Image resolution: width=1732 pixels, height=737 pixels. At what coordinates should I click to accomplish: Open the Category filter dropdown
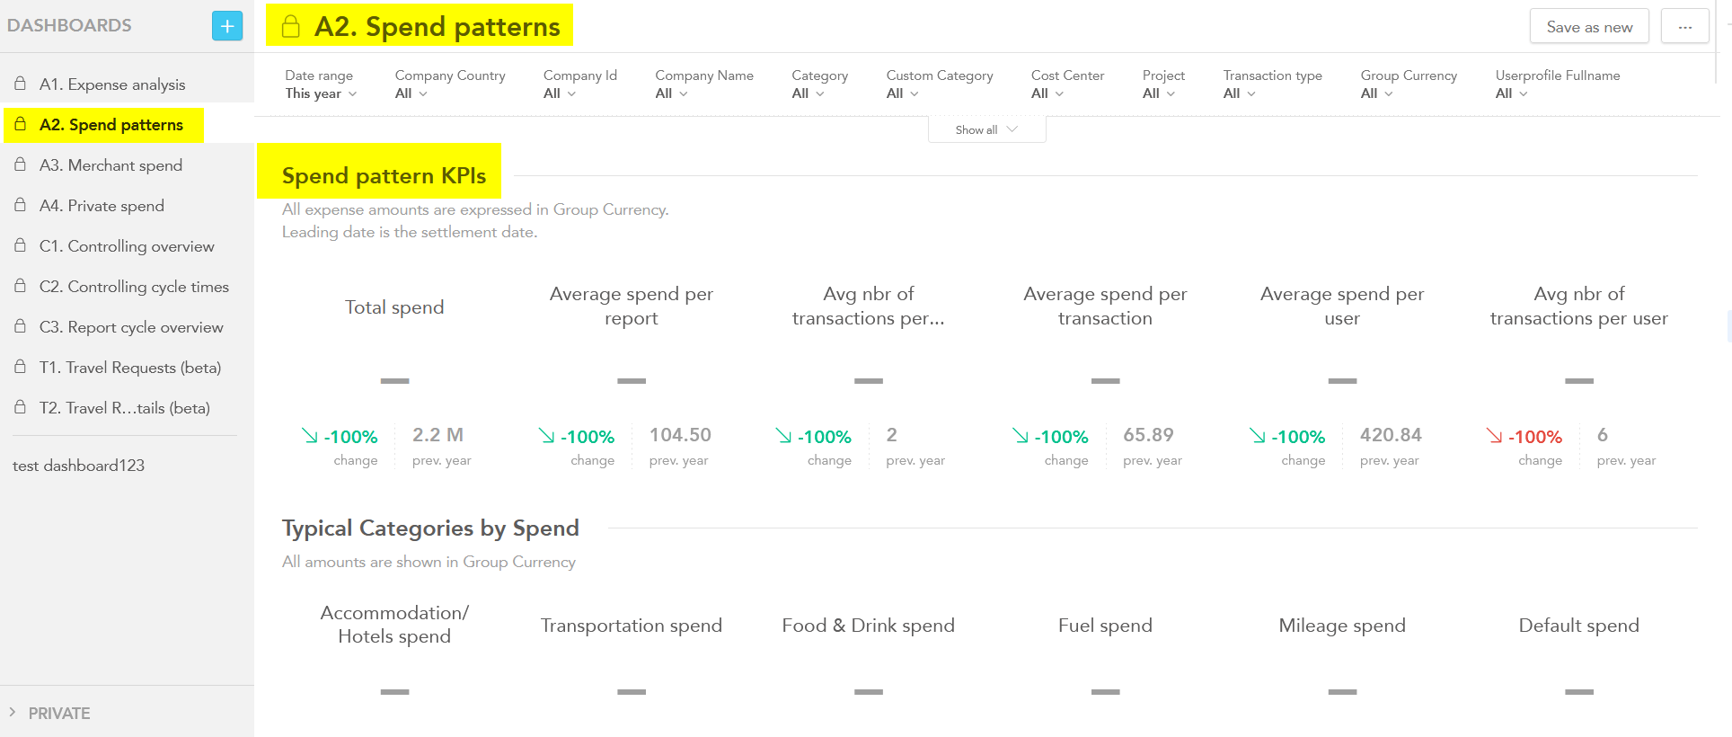coord(808,93)
